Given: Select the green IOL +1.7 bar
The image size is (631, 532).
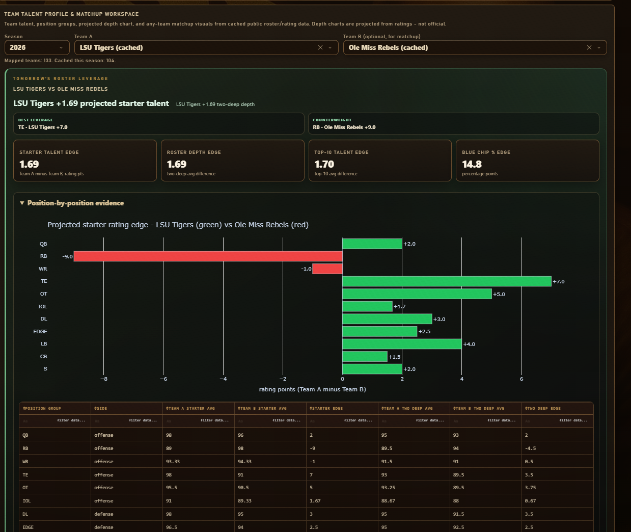Looking at the screenshot, I should tap(367, 306).
